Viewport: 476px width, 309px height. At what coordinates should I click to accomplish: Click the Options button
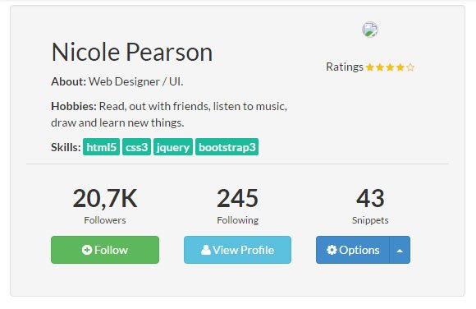[353, 250]
